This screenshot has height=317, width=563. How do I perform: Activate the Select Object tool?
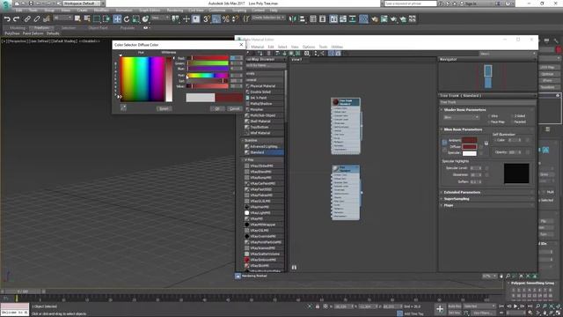coord(77,19)
